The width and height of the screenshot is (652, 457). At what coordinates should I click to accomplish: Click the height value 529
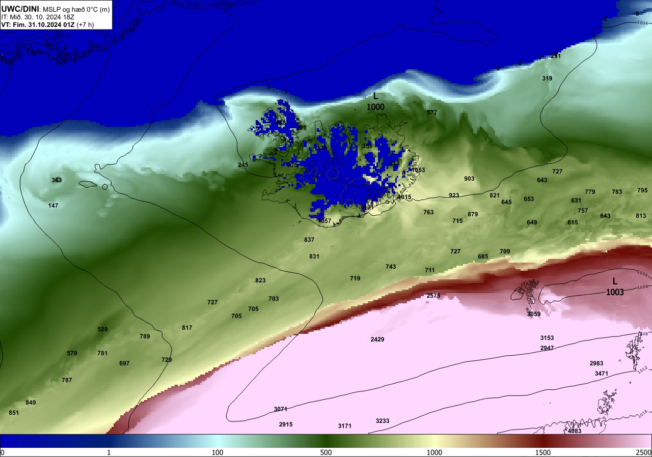pyautogui.click(x=102, y=329)
